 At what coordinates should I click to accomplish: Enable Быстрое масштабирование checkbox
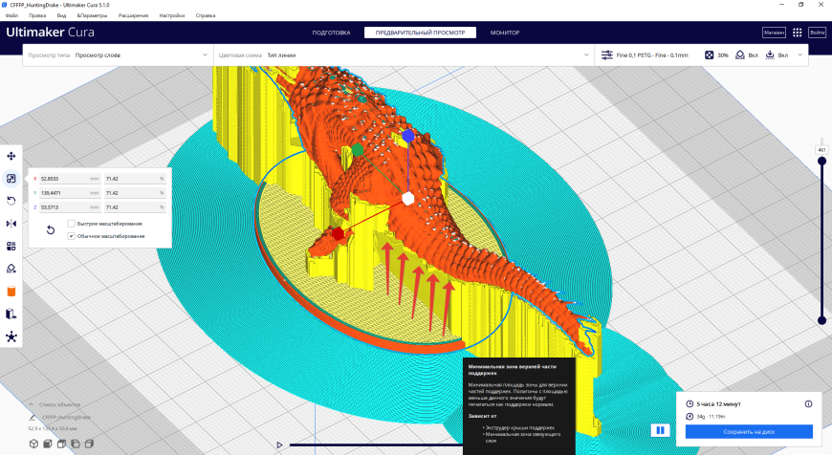71,224
